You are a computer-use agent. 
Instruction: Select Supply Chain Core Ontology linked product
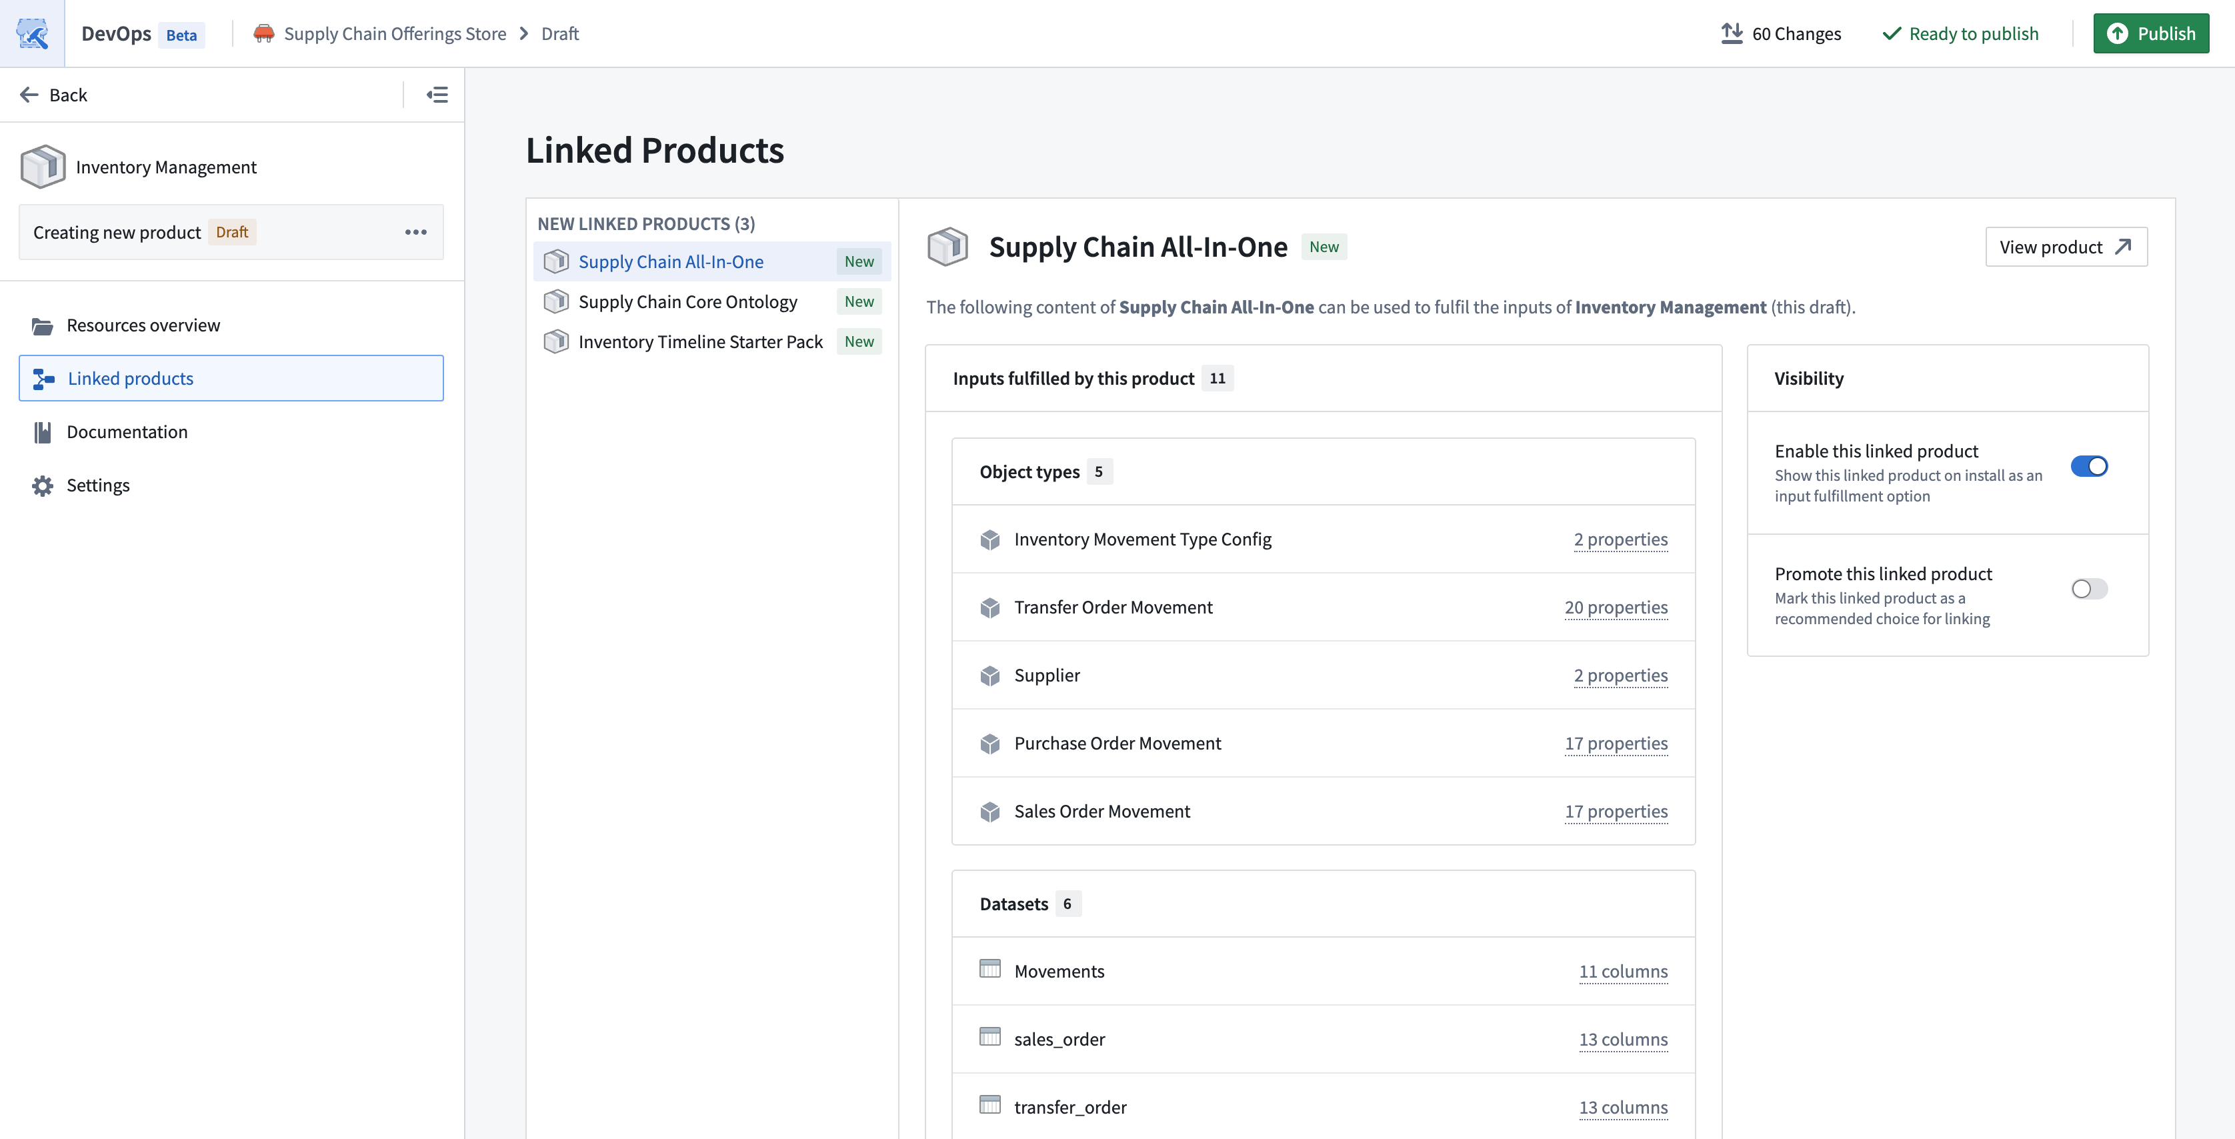pyautogui.click(x=687, y=301)
